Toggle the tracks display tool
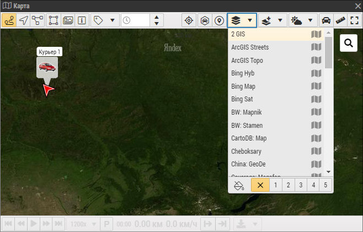363x232 pixels. [x=9, y=20]
